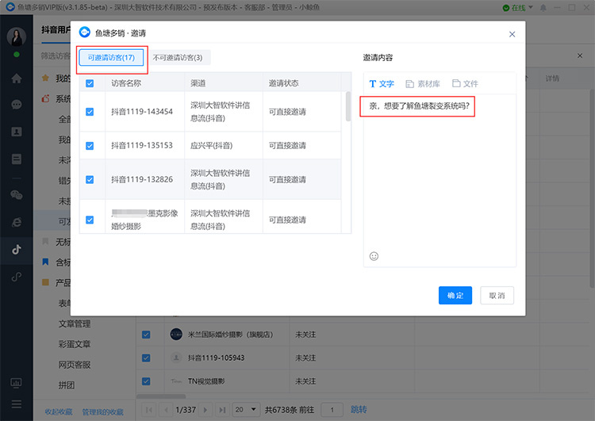Switch to 不可邀请访客(3) tab

click(178, 58)
